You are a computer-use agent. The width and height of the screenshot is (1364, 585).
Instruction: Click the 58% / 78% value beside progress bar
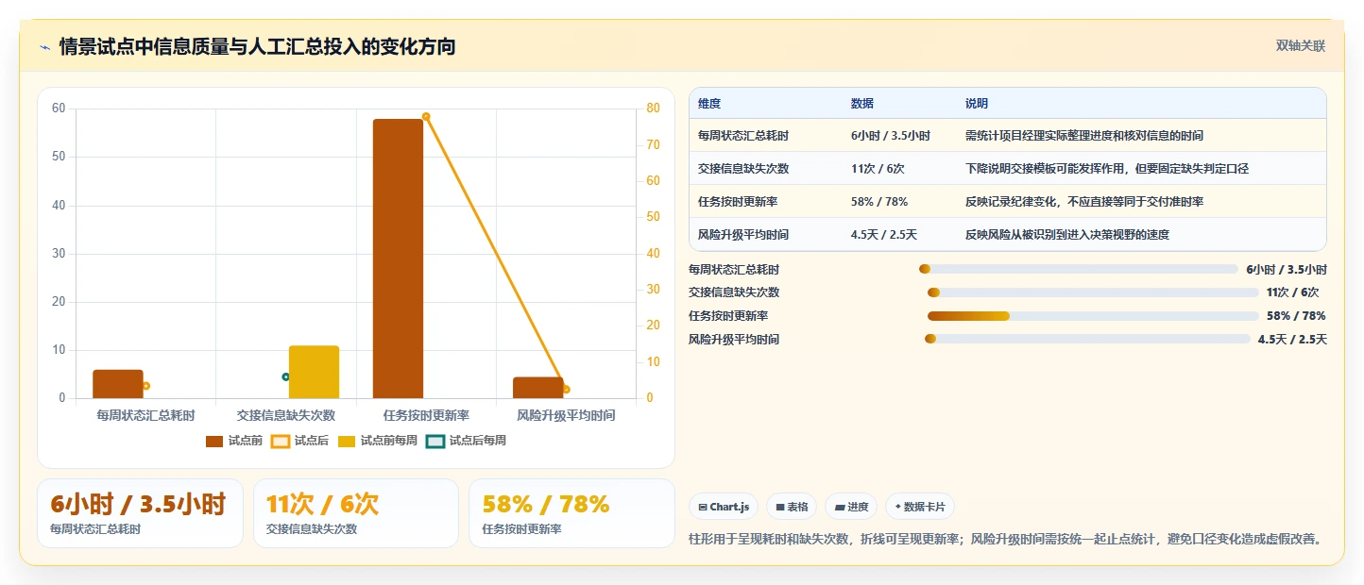(x=1296, y=316)
